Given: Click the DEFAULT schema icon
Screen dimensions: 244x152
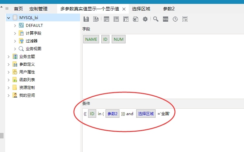Looking at the screenshot, I should [x=21, y=25].
